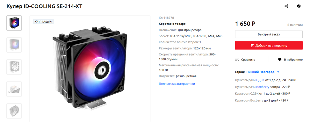Click the main cooler product image
The height and width of the screenshot is (130, 310).
[90, 69]
